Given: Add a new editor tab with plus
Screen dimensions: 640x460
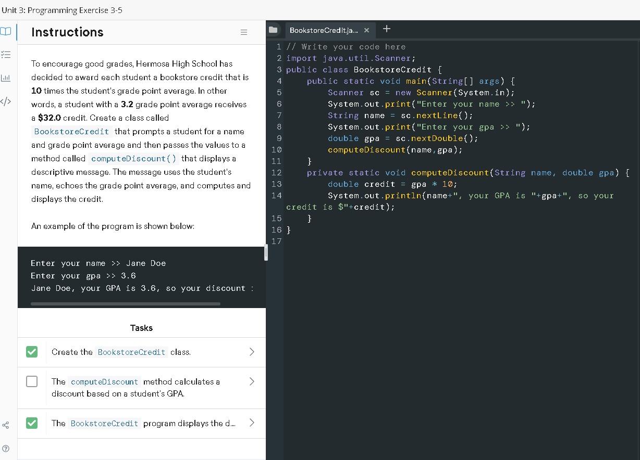Looking at the screenshot, I should [386, 29].
